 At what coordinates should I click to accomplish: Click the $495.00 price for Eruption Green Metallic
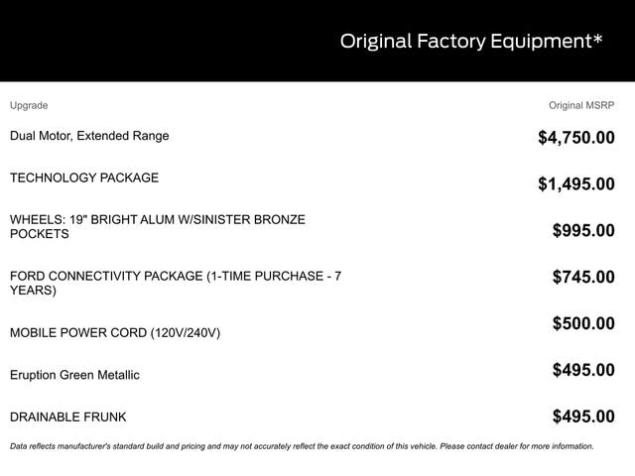583,370
